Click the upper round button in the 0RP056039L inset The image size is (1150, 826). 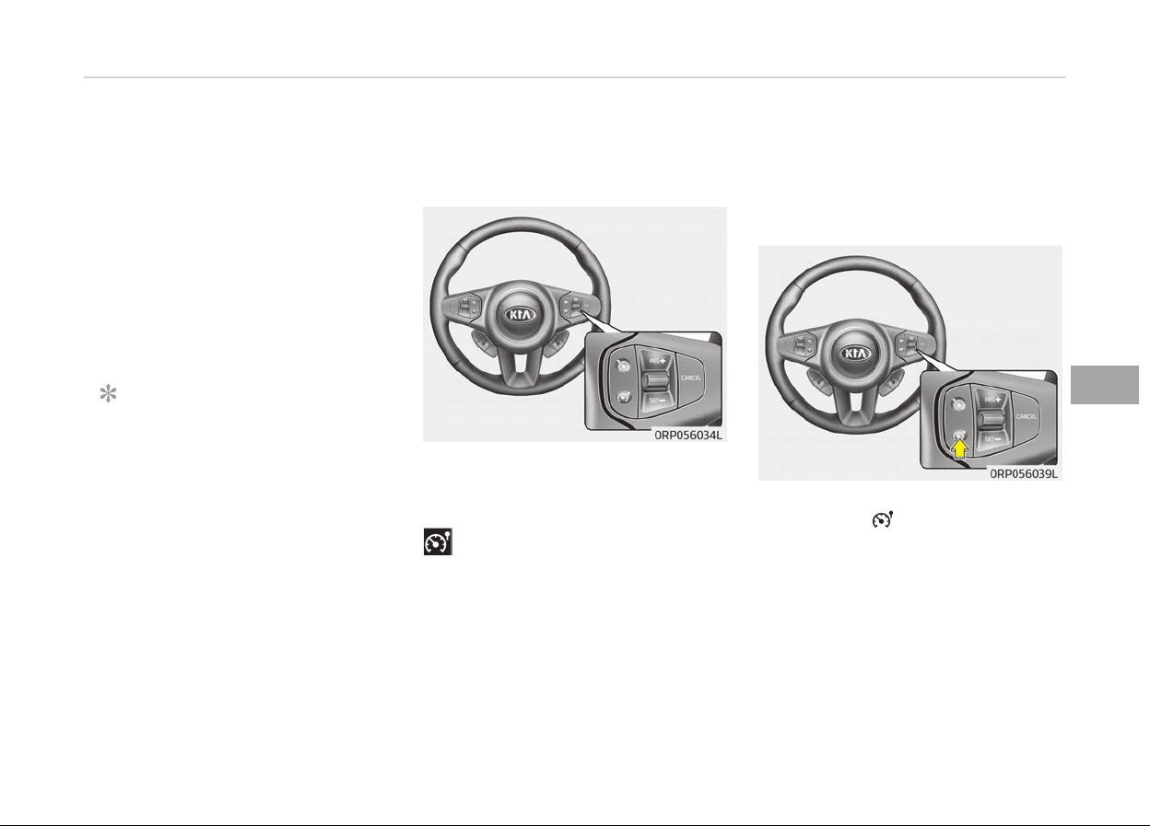[956, 403]
